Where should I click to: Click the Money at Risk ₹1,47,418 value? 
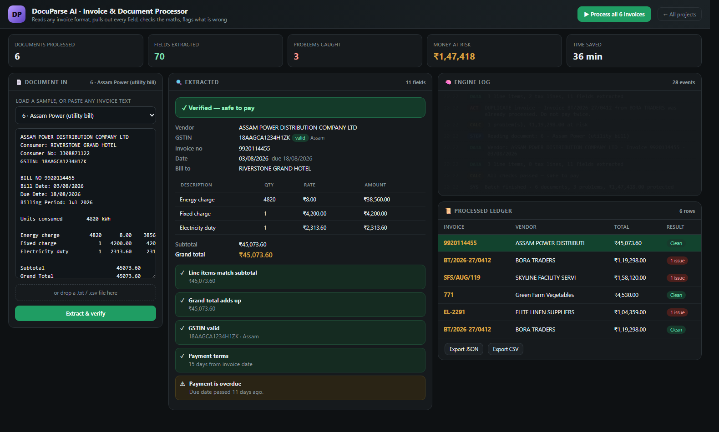454,56
